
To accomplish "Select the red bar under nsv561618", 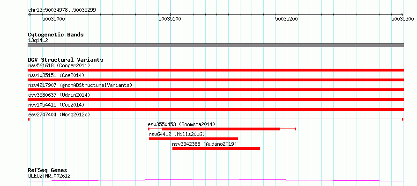I will (x=216, y=70).
